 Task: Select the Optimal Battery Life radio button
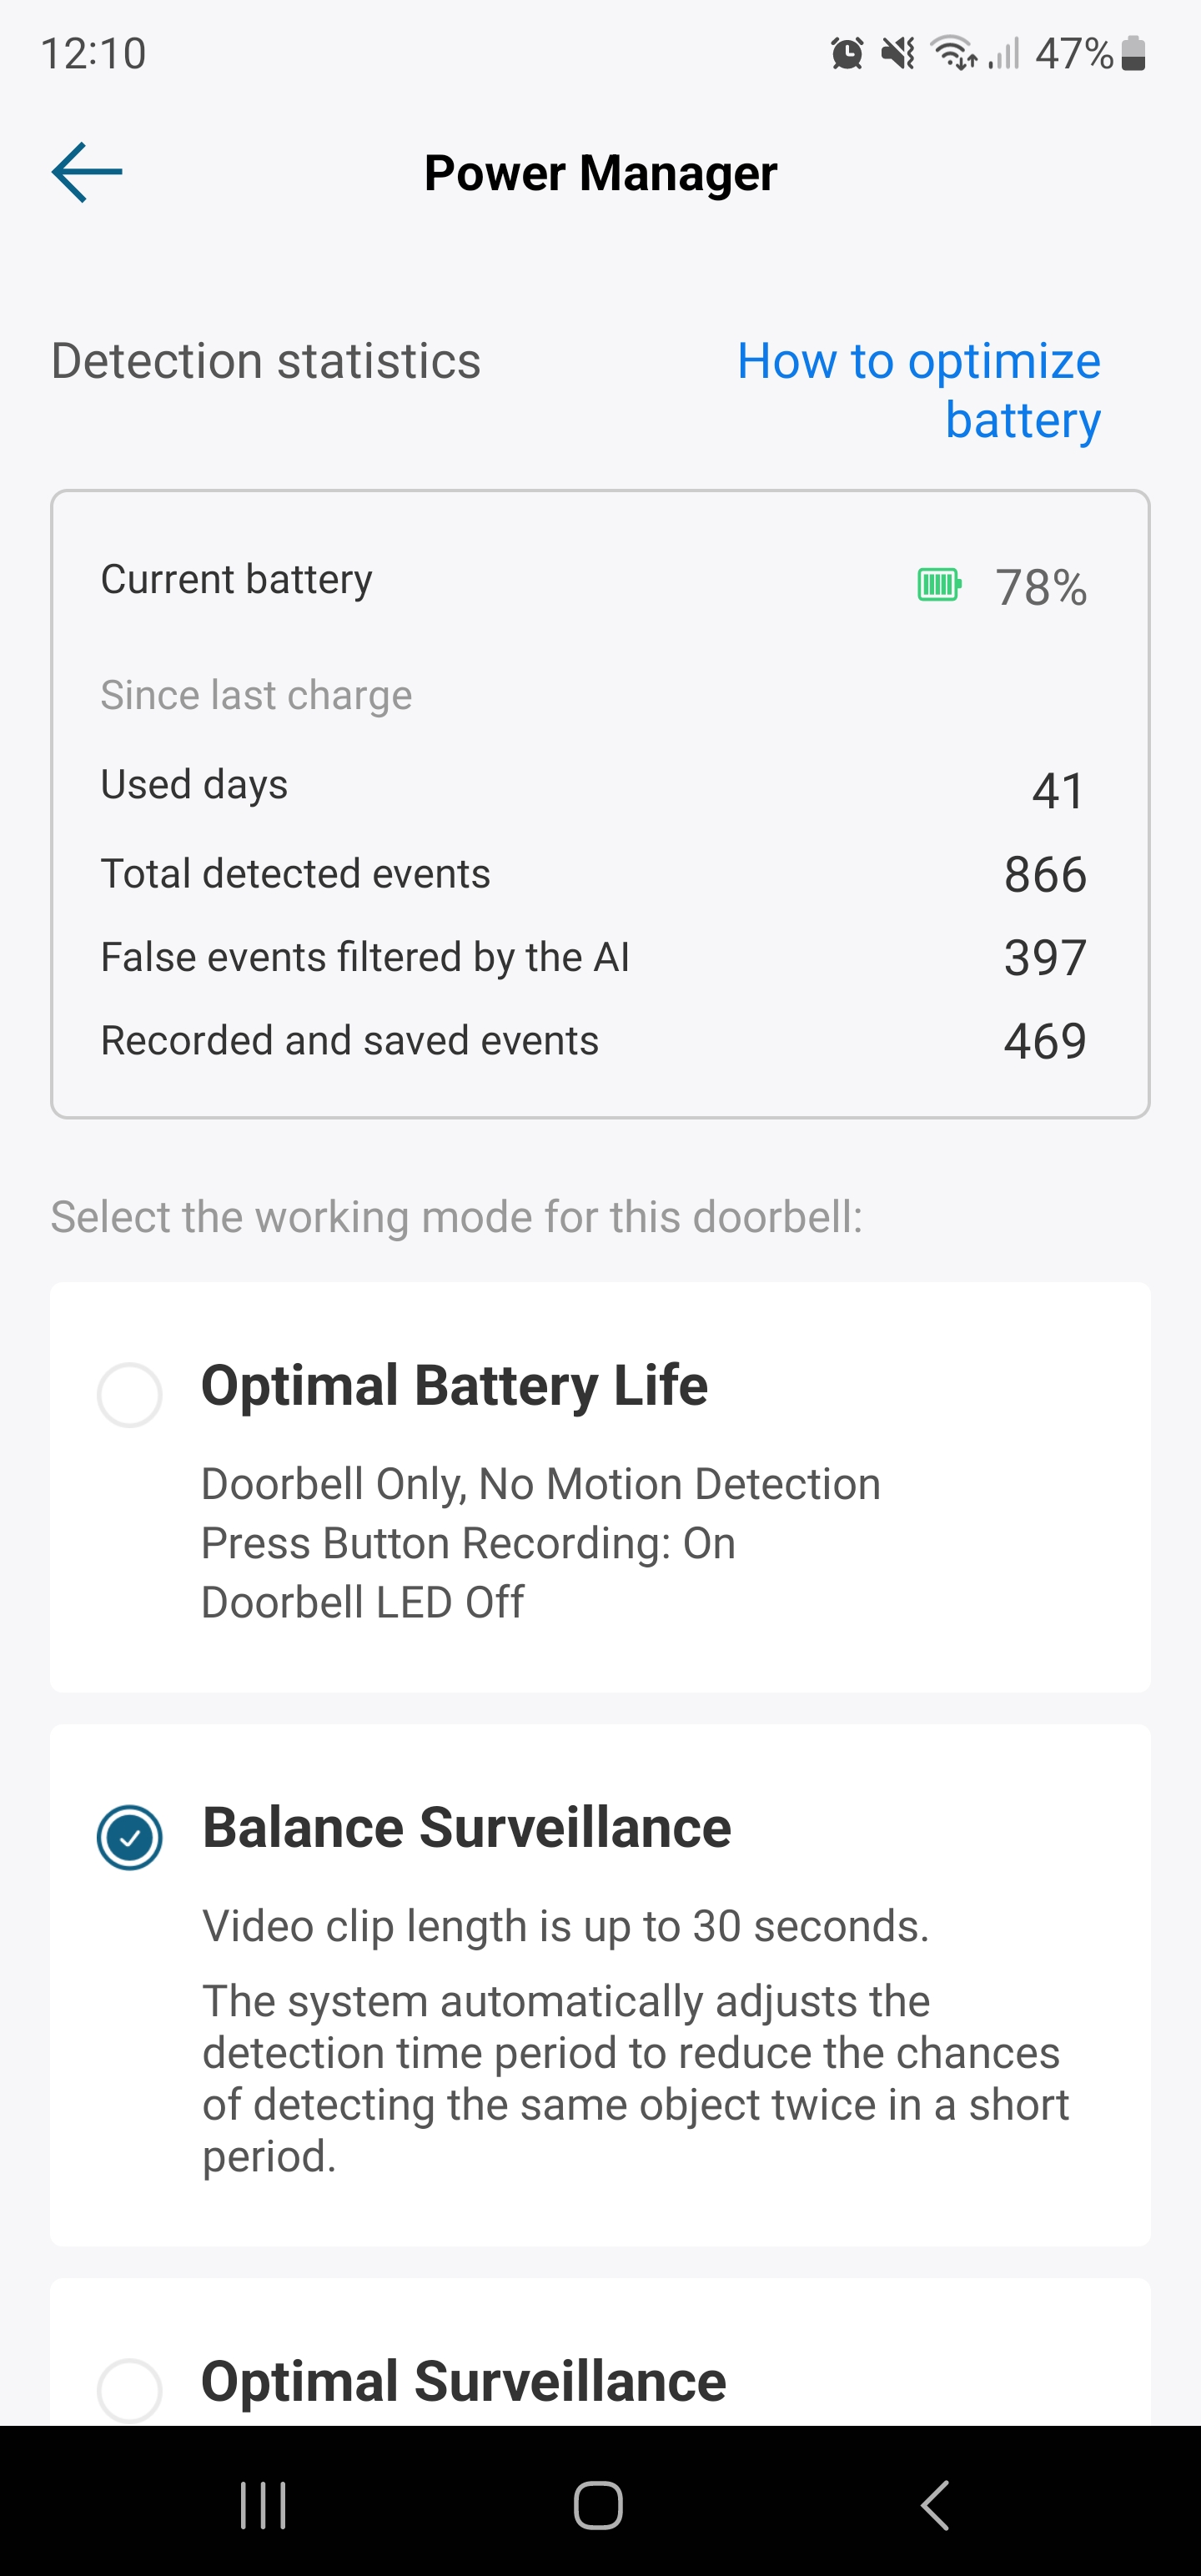pyautogui.click(x=129, y=1394)
